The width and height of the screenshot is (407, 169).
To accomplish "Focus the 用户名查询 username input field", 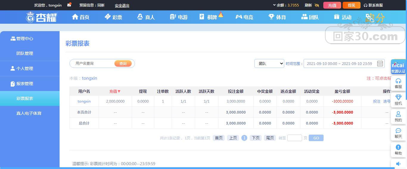I will point(92,63).
